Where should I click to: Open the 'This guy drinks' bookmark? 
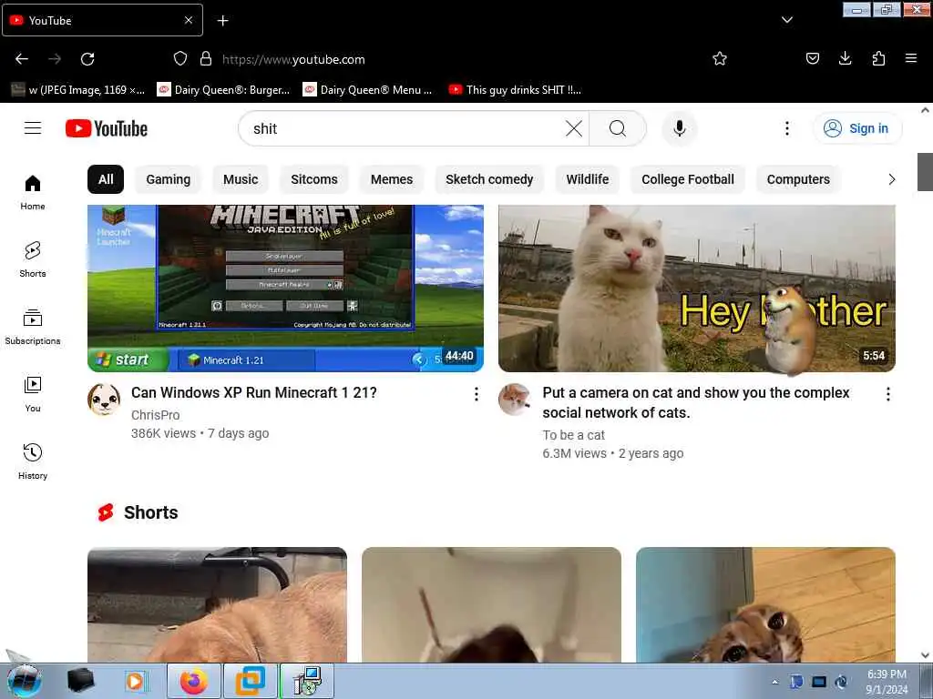516,90
